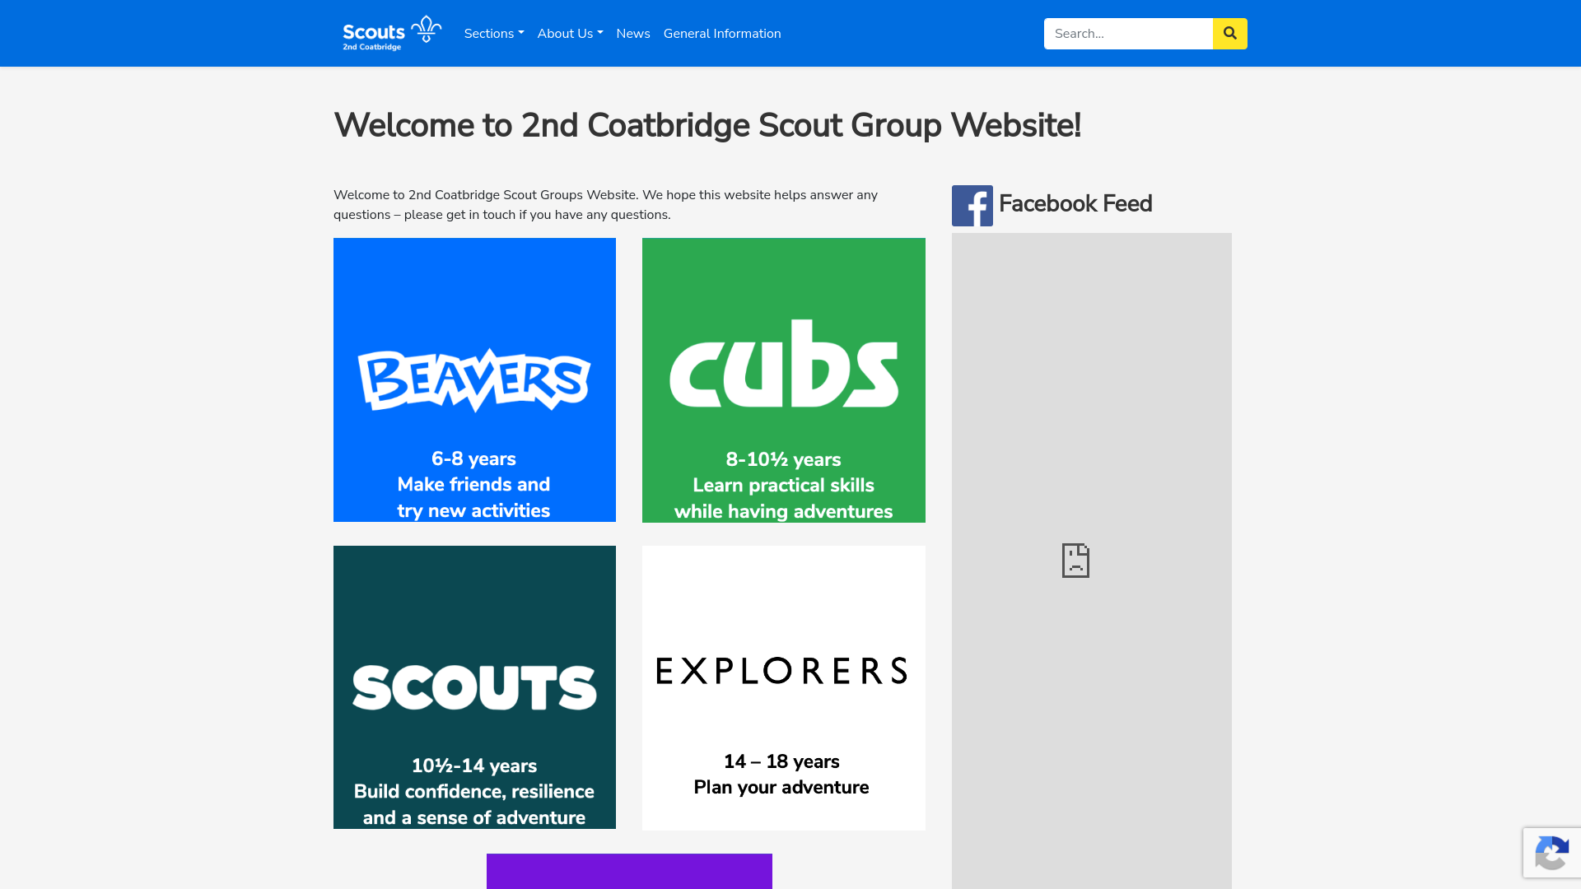Click the welcome intro paragraph text
The height and width of the screenshot is (889, 1581).
point(605,205)
